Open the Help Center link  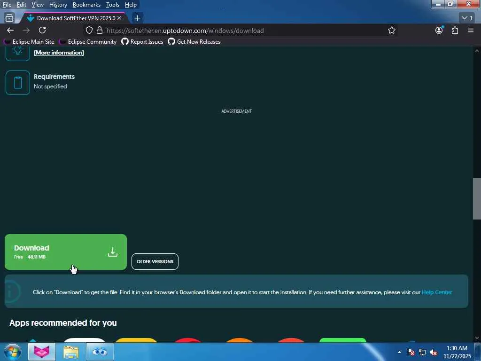point(436,292)
